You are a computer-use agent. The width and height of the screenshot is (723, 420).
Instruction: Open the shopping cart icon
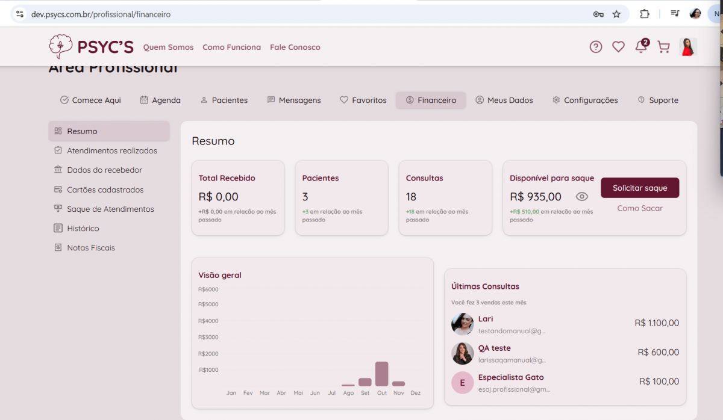coord(663,47)
